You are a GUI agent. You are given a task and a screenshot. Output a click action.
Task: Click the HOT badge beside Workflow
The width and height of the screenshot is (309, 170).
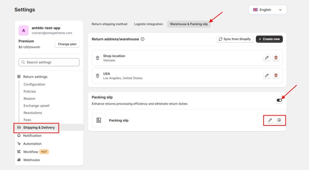point(44,152)
